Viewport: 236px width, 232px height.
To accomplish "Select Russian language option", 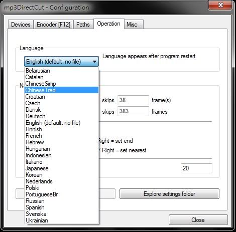I will [61, 201].
